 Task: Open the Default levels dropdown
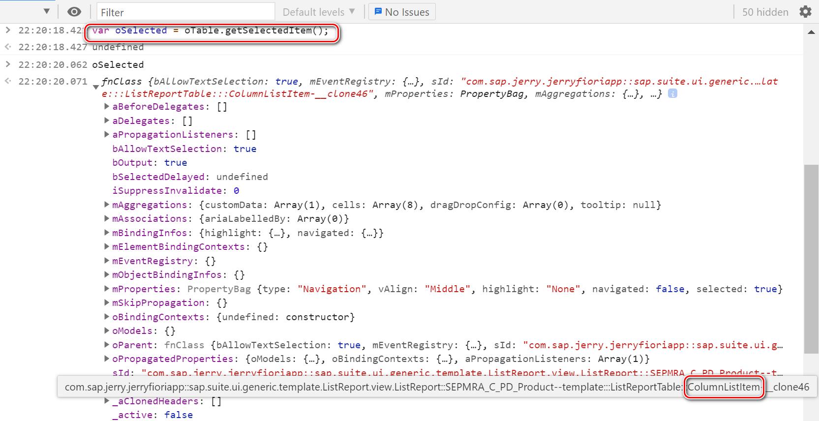[319, 12]
